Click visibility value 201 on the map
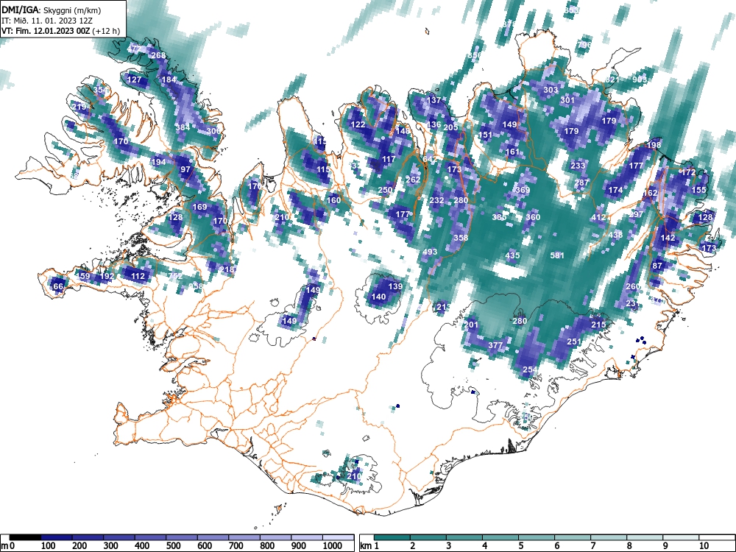 pyautogui.click(x=471, y=325)
